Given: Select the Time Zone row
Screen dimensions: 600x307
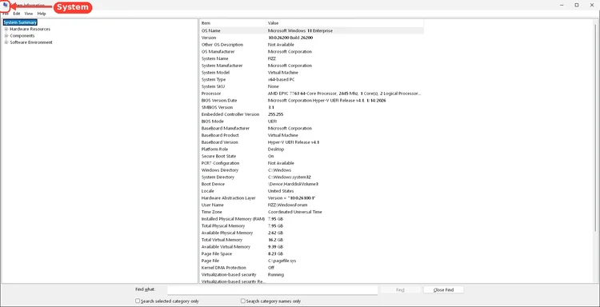Looking at the screenshot, I should [x=312, y=212].
